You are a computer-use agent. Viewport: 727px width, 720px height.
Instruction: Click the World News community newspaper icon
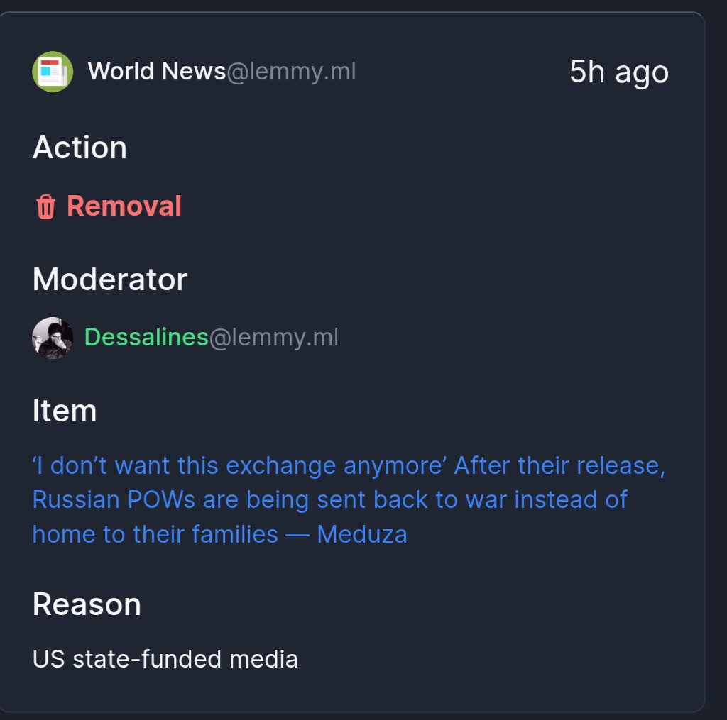point(53,72)
